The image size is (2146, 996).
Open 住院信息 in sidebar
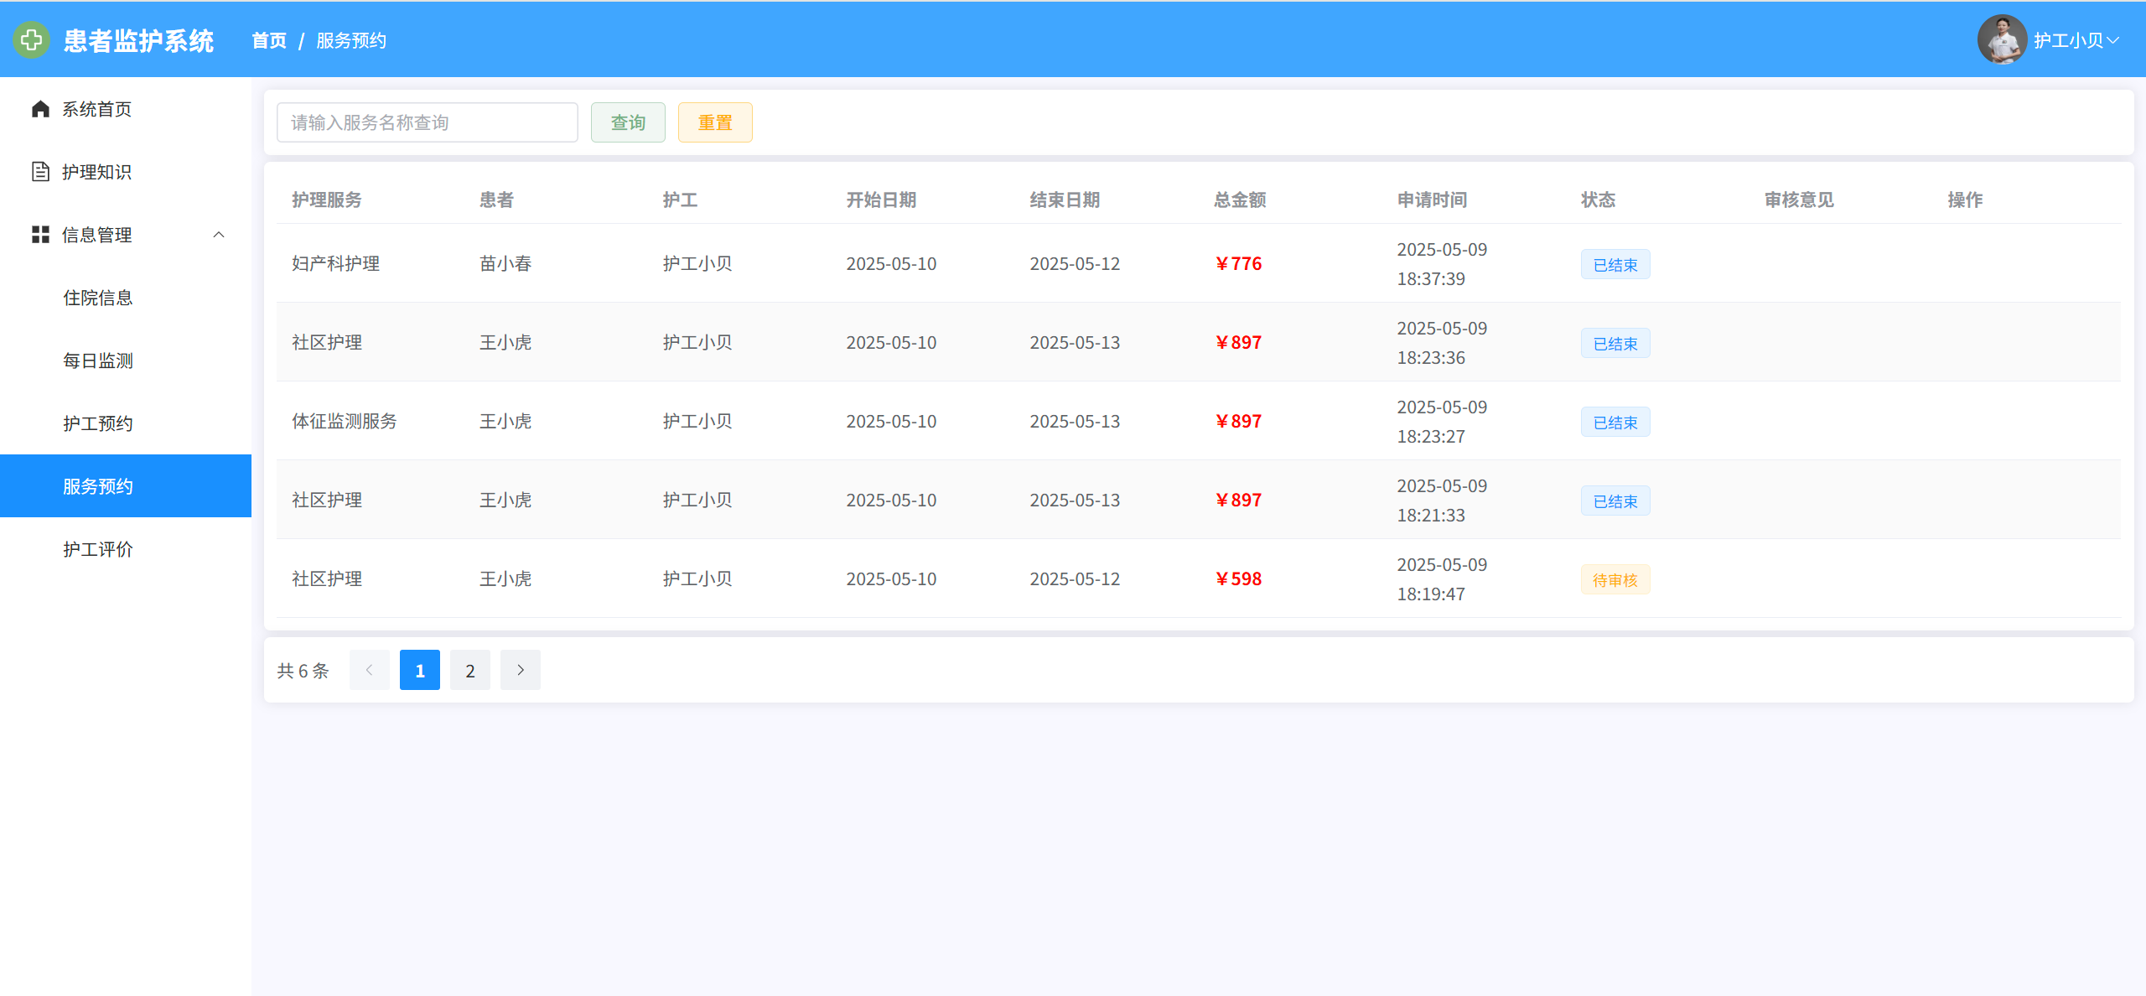[x=98, y=298]
